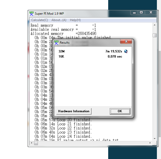Click the 'Loop 24 finished.' log line
This screenshot has height=159, width=161.
(x=63, y=136)
